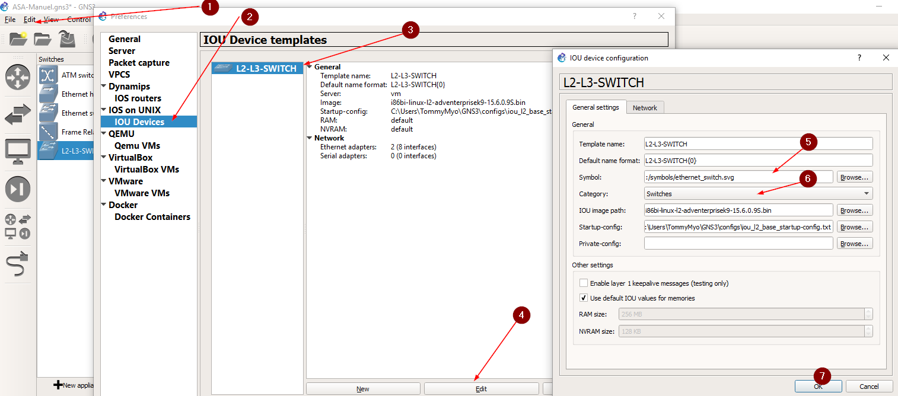The width and height of the screenshot is (898, 396).
Task: Select L2-L3-SWITCH icon in Switches panel
Action: pos(48,151)
